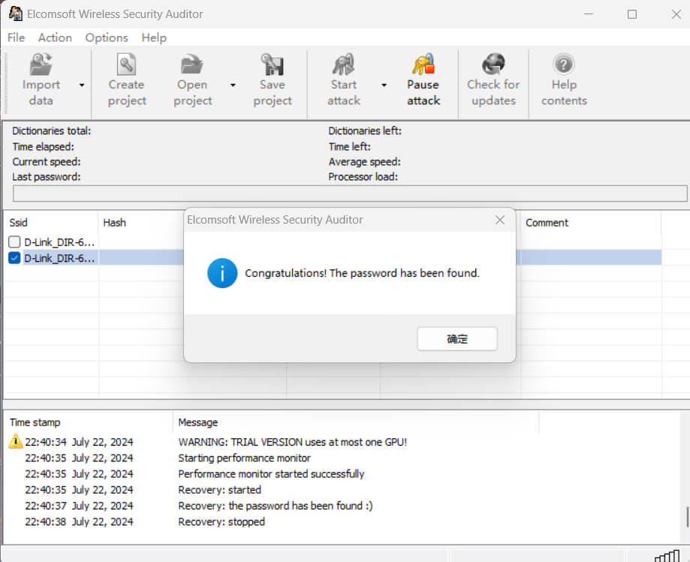
Task: Click the Check for updates globe icon
Action: (x=493, y=65)
